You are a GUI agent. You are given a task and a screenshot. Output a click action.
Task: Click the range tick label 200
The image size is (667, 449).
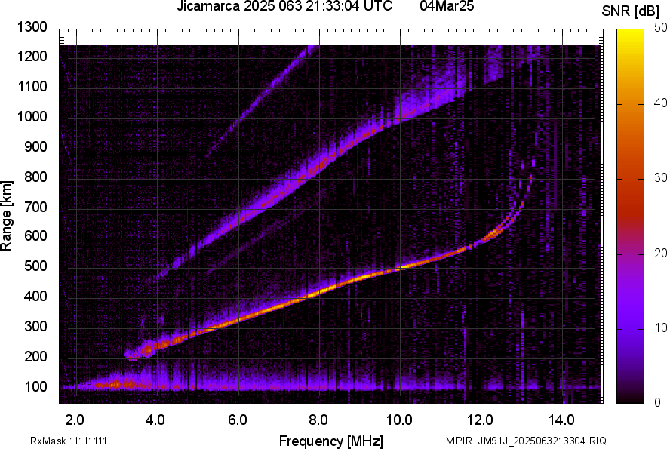[35, 355]
